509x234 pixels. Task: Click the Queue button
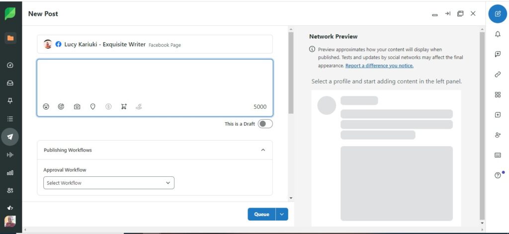click(261, 214)
